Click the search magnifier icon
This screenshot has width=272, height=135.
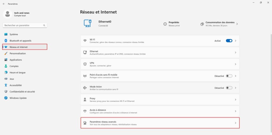point(44,25)
